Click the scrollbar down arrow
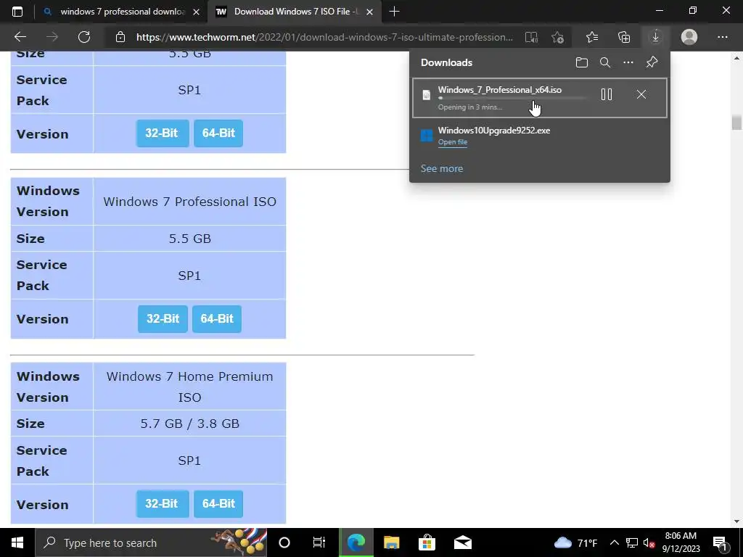Screen dimensions: 743x557 click(x=736, y=521)
